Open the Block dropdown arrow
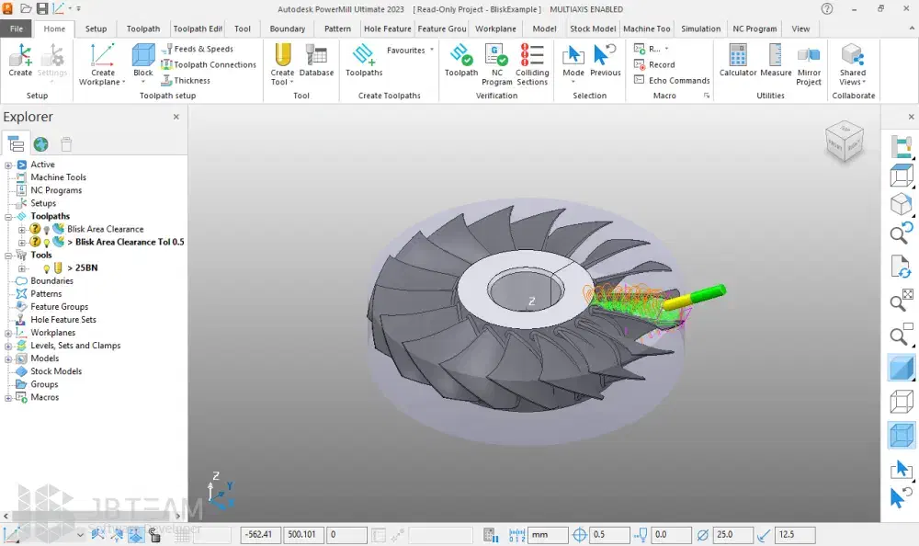The image size is (919, 546). point(142,83)
